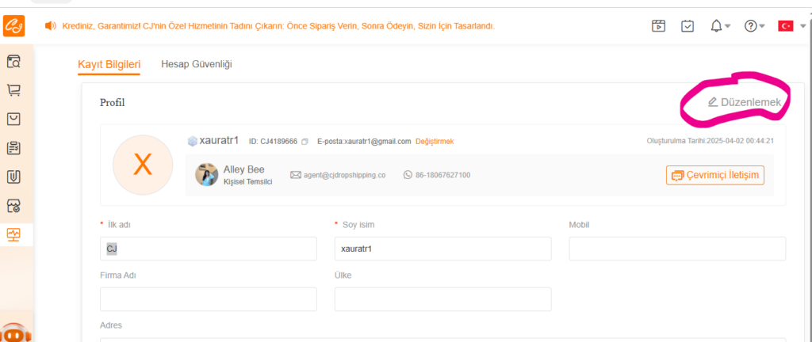Open the video tutorial icon in header
This screenshot has height=342, width=812.
pos(658,26)
